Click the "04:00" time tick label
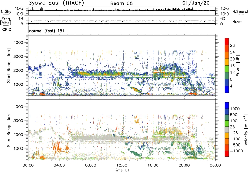The width and height of the screenshot is (249, 172). [x=59, y=165]
